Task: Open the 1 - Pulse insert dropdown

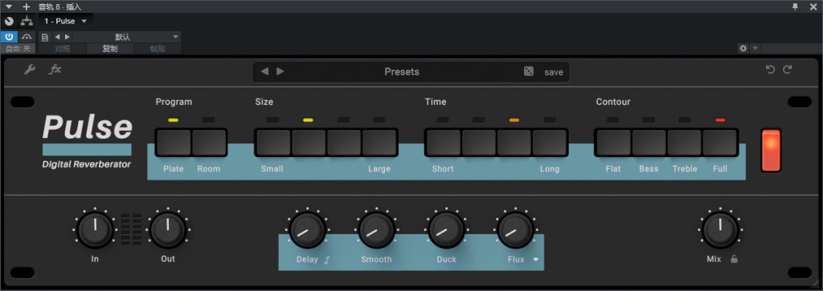Action: (66, 21)
